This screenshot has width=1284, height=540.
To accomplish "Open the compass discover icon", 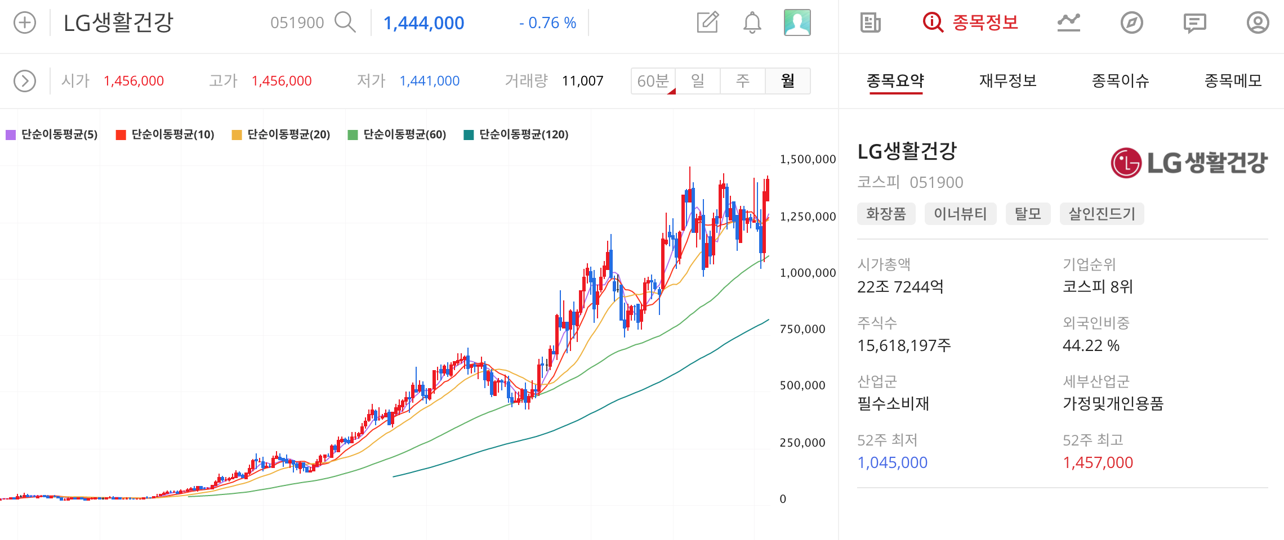I will 1132,23.
